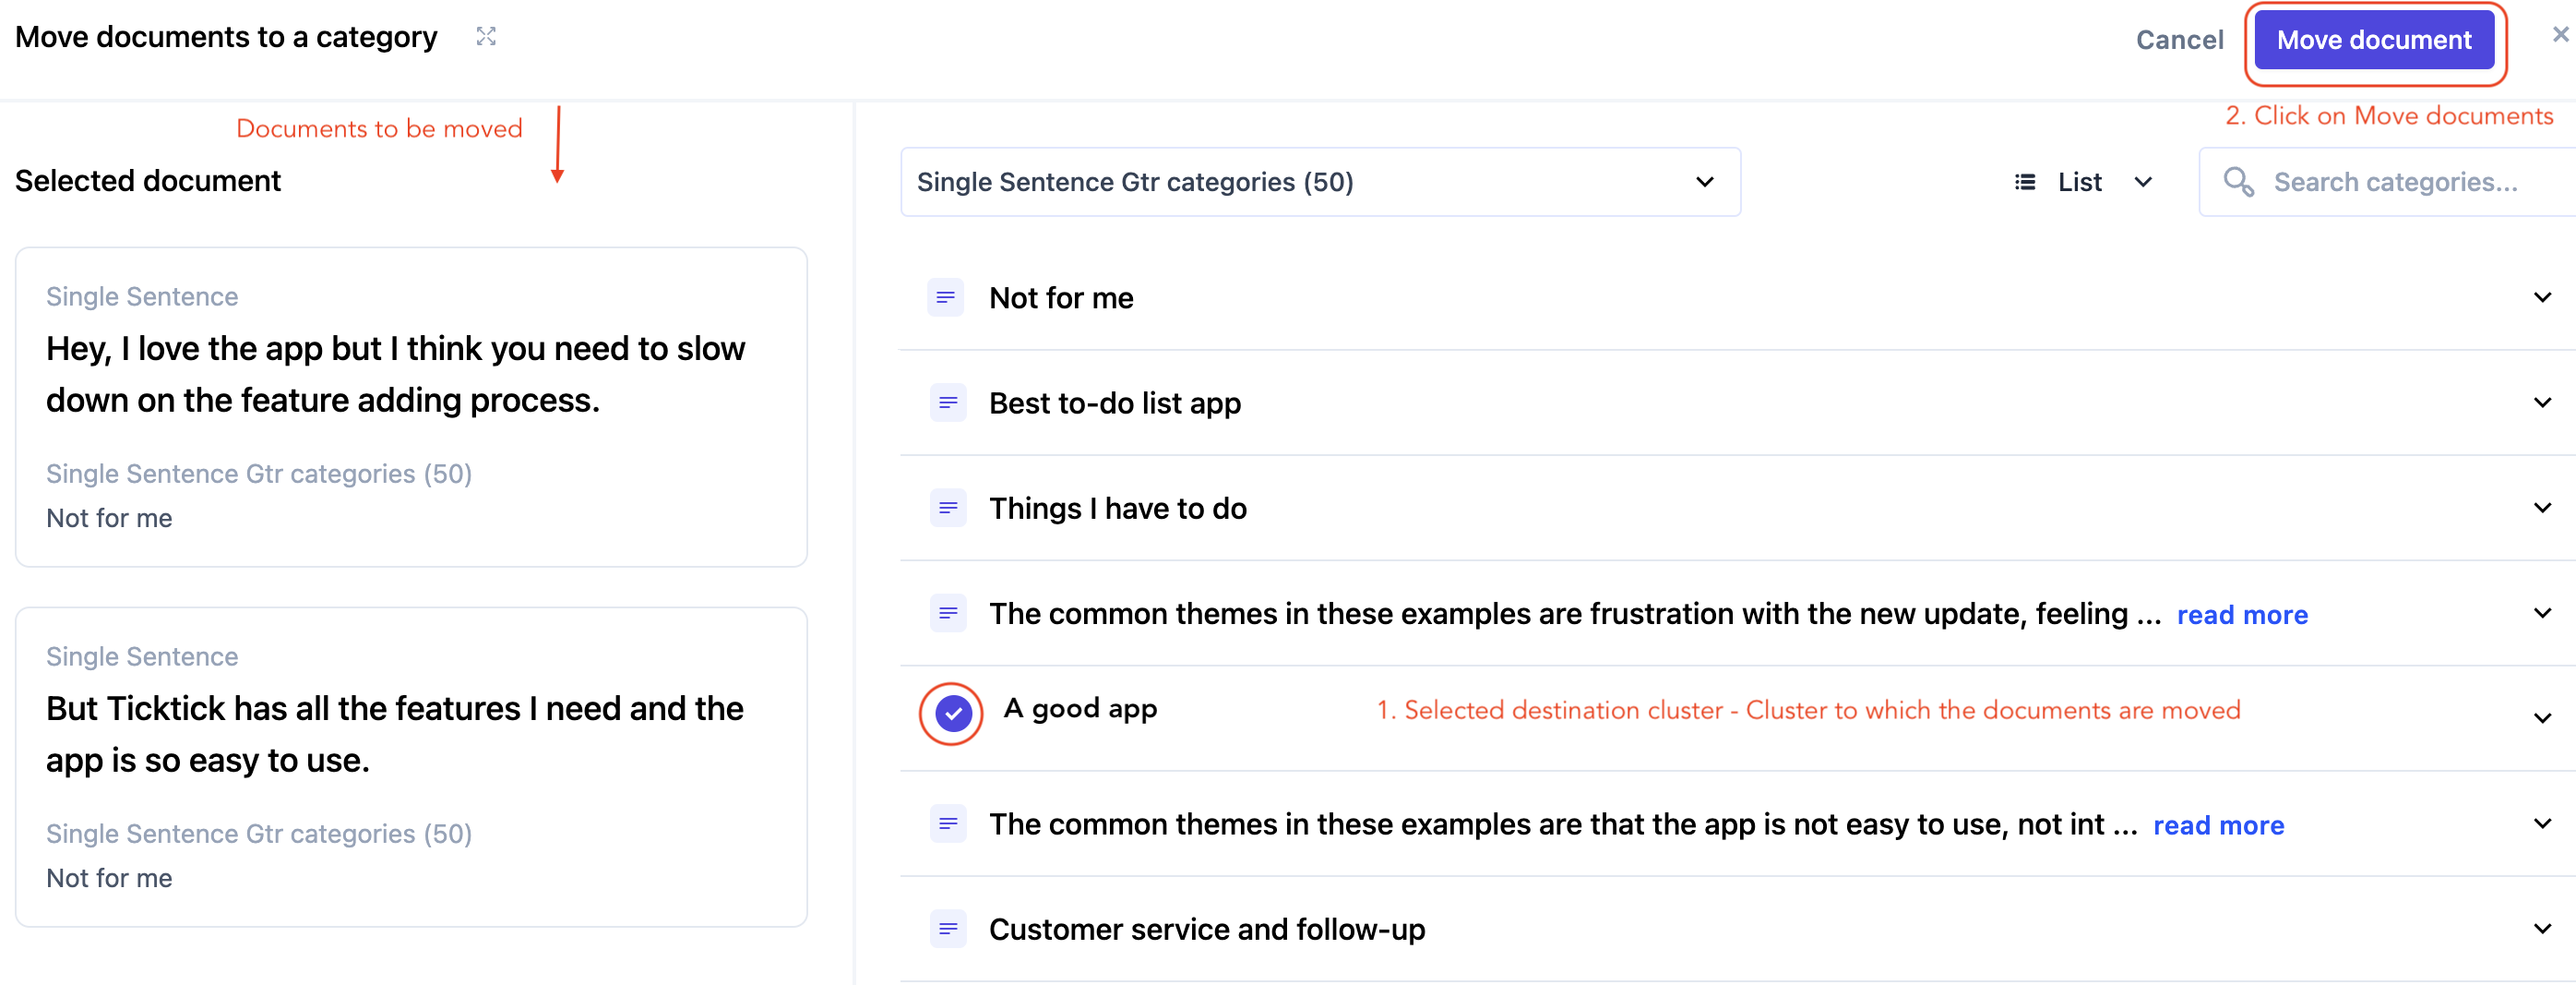Viewport: 2576px width, 985px height.
Task: Click read more on the frustration themes row
Action: (2242, 615)
